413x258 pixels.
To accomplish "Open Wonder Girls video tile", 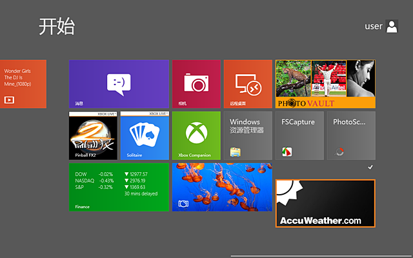I will [x=23, y=84].
